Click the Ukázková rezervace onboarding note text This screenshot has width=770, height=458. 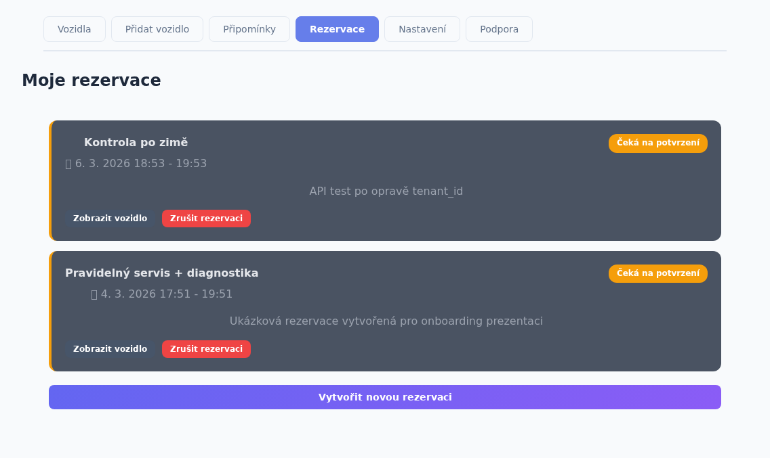click(x=386, y=321)
